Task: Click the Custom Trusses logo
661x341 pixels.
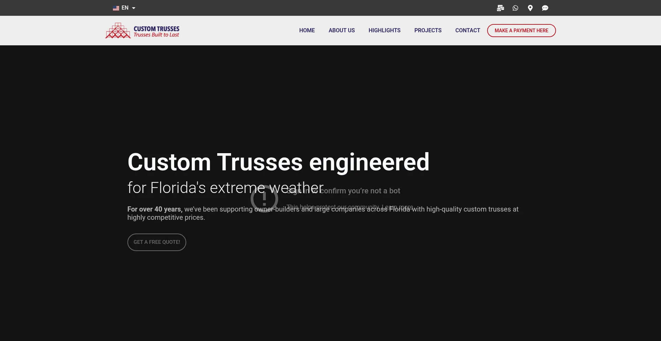Action: pyautogui.click(x=142, y=31)
